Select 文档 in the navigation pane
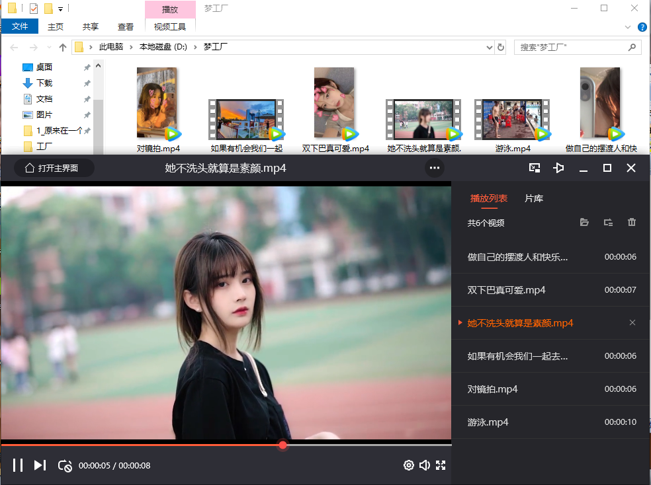The width and height of the screenshot is (651, 485). pyautogui.click(x=44, y=98)
